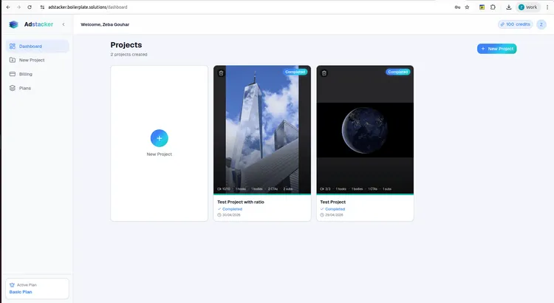Open the Earth globe thumbnail project
The height and width of the screenshot is (303, 554).
365,129
